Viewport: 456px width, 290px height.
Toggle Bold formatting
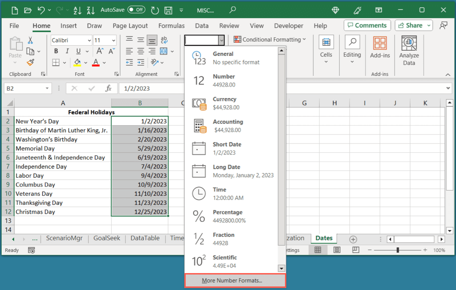pyautogui.click(x=56, y=51)
